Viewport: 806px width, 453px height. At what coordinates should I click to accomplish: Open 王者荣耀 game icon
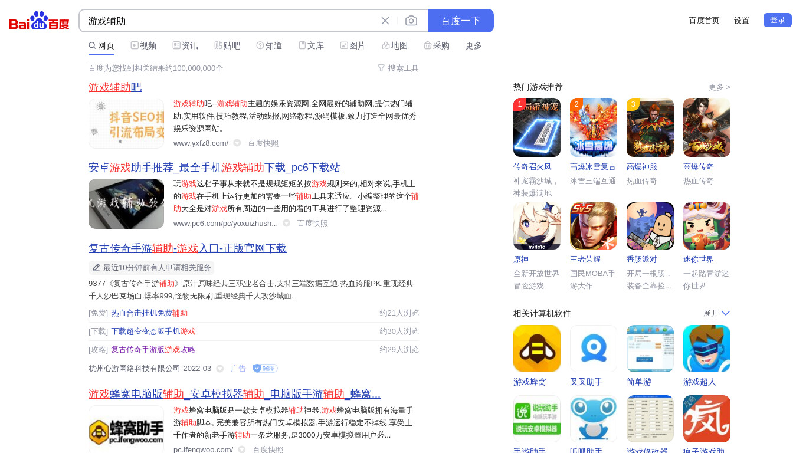pyautogui.click(x=594, y=226)
